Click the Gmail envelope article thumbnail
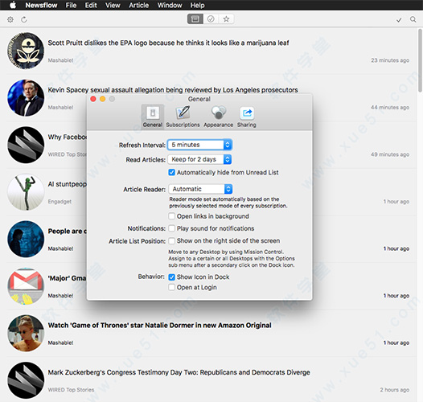The width and height of the screenshot is (423, 402). tap(26, 286)
